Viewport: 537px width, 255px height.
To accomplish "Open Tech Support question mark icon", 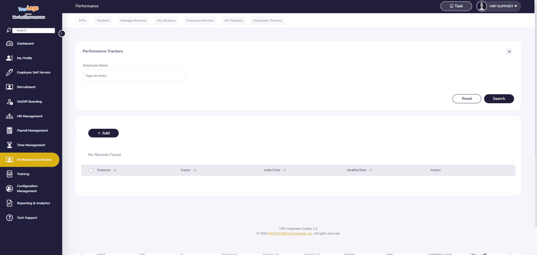I will click(9, 218).
